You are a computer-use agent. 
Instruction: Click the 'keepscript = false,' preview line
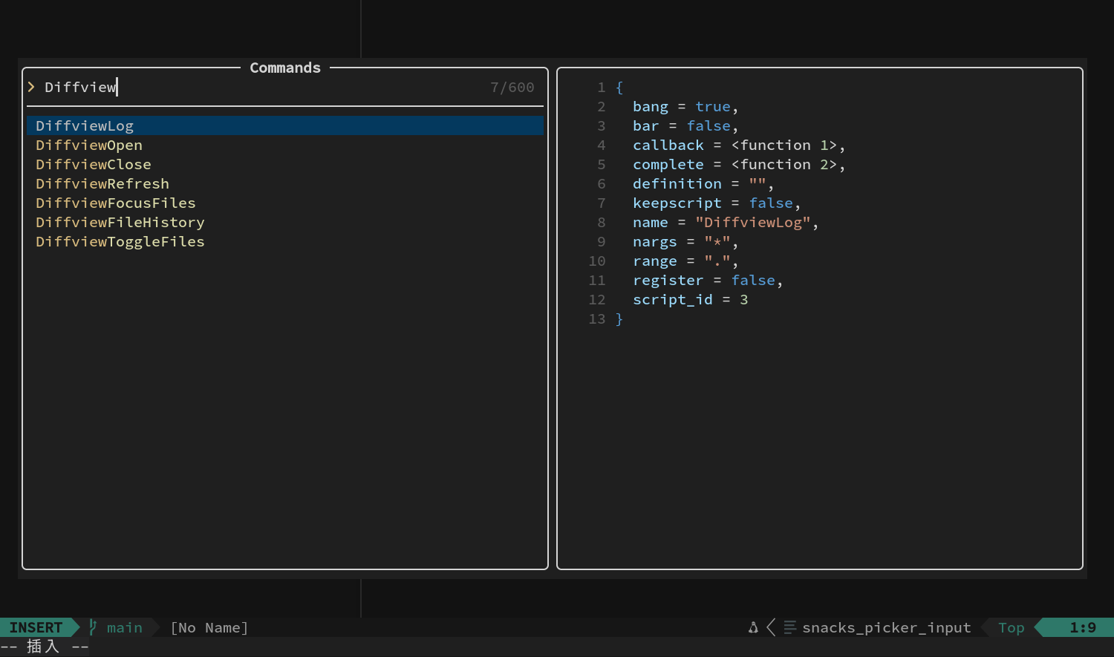[x=717, y=203]
